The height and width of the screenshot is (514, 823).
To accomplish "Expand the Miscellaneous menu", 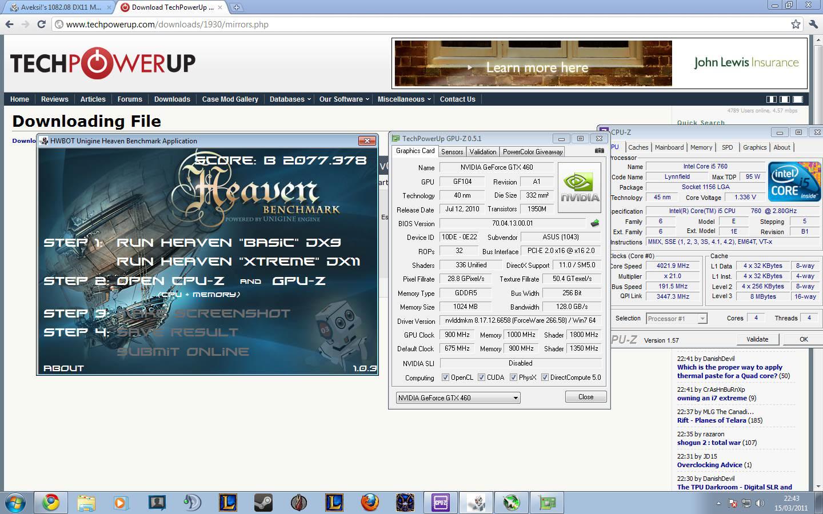I will point(404,99).
